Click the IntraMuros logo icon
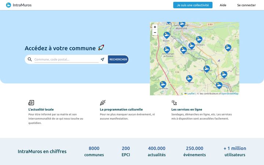Screen dimensions: 264x165 point(8,5)
